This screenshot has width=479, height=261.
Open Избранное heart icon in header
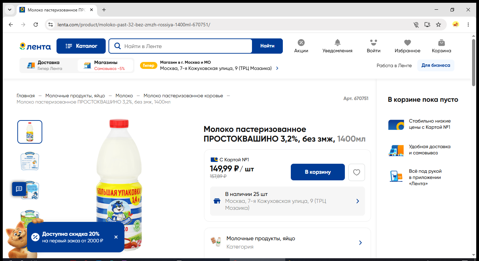408,43
